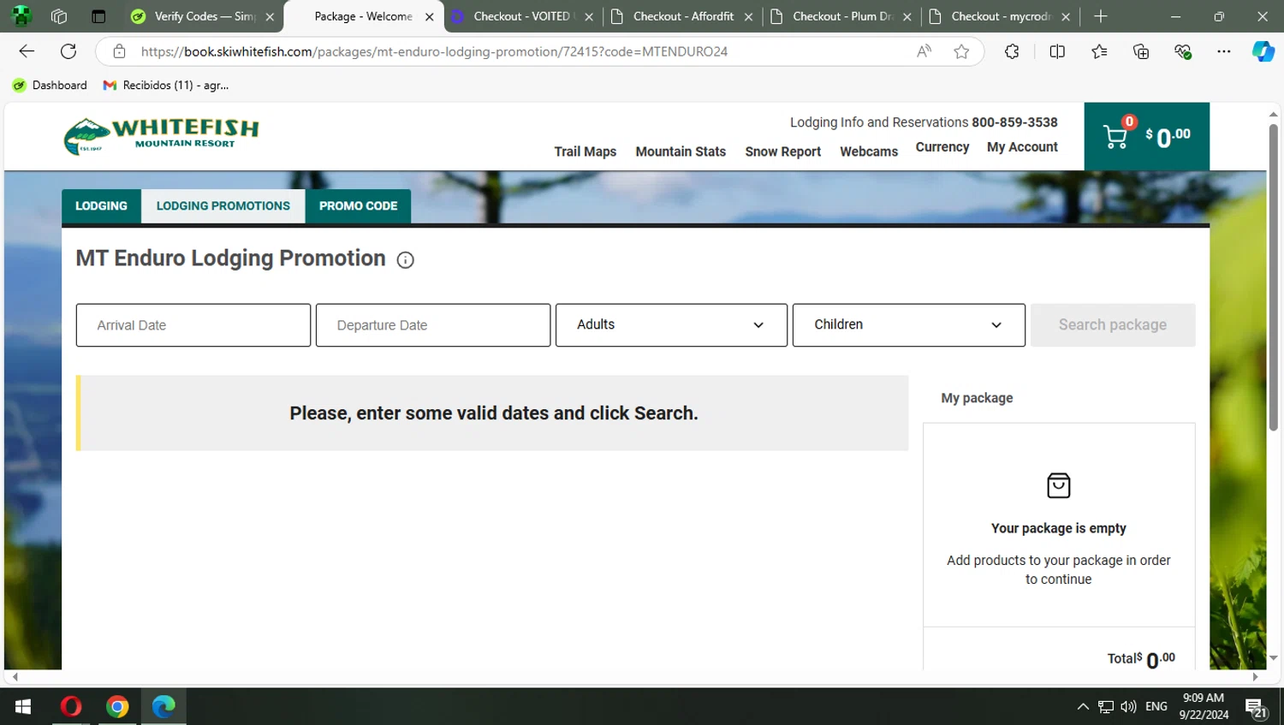Screen dimensions: 1284x725
Task: Open notification center in taskbar
Action: click(x=1256, y=707)
